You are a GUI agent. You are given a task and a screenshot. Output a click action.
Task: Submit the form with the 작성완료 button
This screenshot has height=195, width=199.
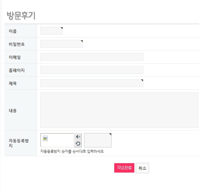click(124, 168)
